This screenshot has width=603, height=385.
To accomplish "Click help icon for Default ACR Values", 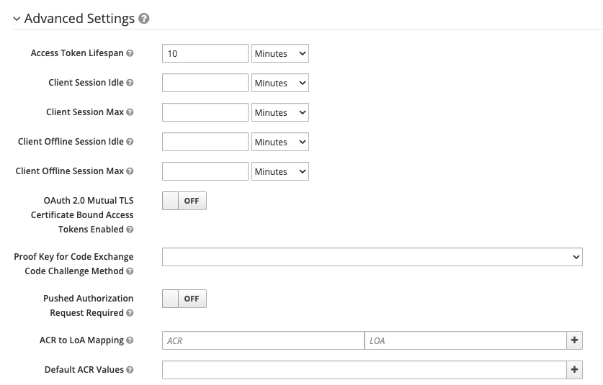I will pyautogui.click(x=130, y=370).
